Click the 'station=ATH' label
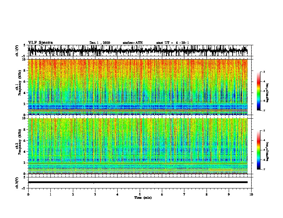This screenshot has width=283, height=218. click(x=133, y=43)
